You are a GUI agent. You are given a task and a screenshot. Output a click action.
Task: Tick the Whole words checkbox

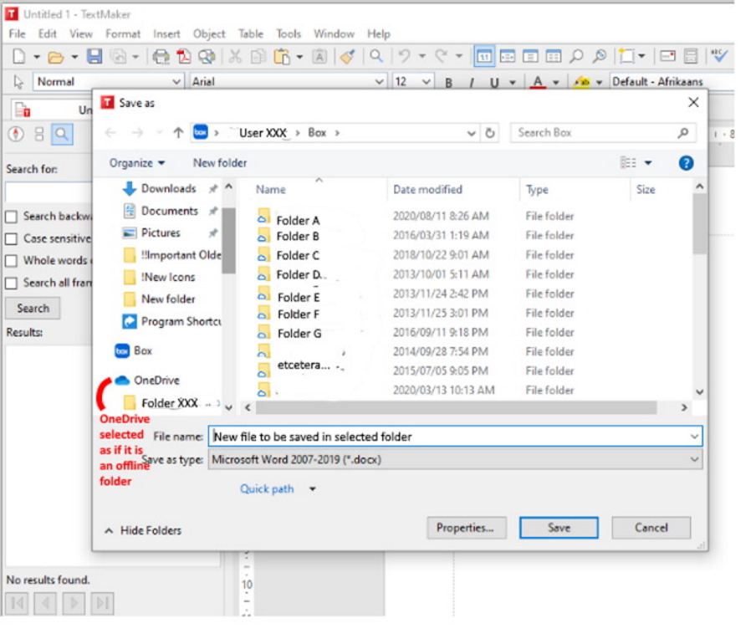(x=12, y=261)
